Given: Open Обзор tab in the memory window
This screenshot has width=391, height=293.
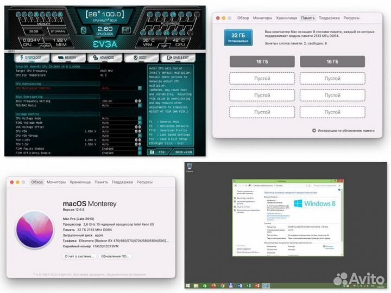Looking at the screenshot, I should (243, 18).
